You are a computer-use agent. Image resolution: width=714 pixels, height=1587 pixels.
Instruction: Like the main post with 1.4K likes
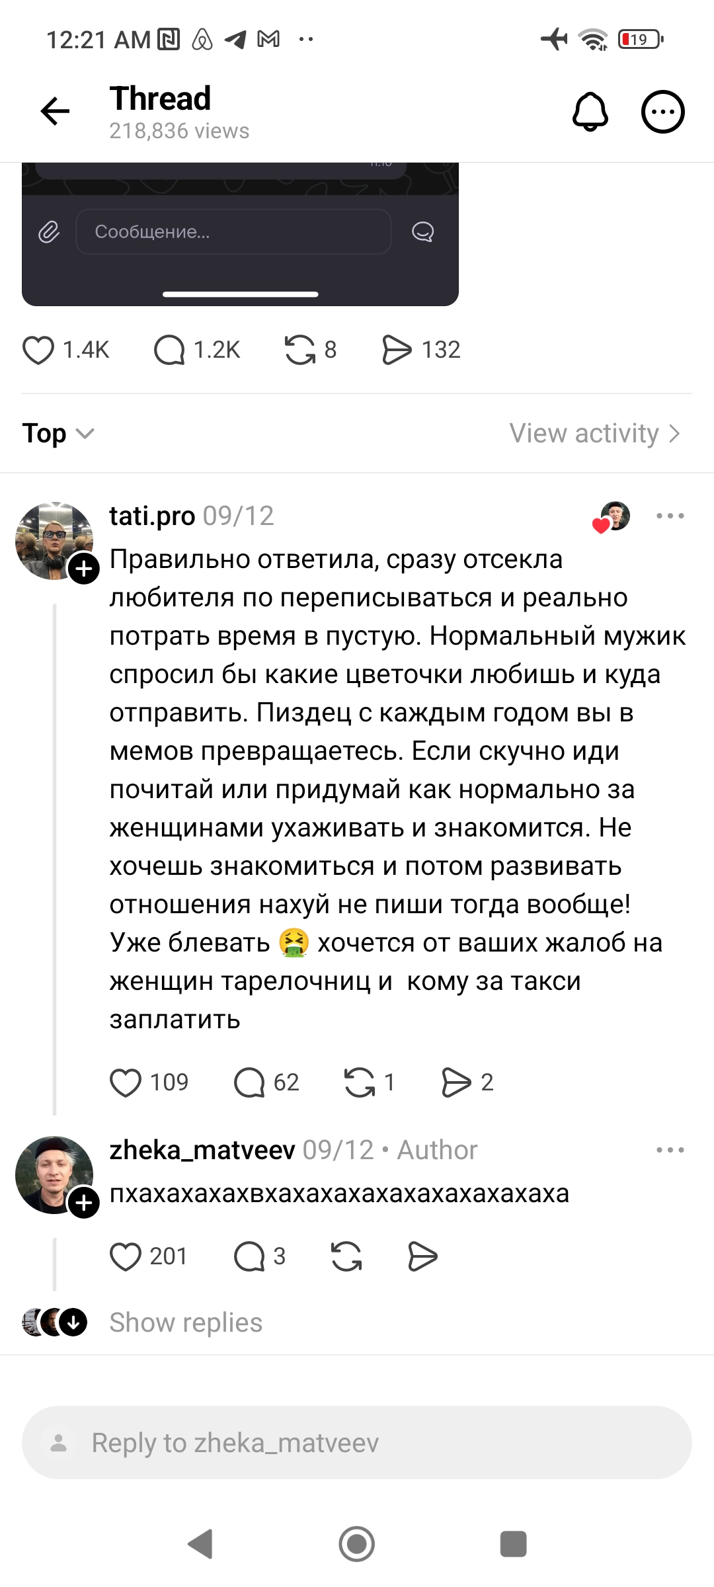pos(38,350)
